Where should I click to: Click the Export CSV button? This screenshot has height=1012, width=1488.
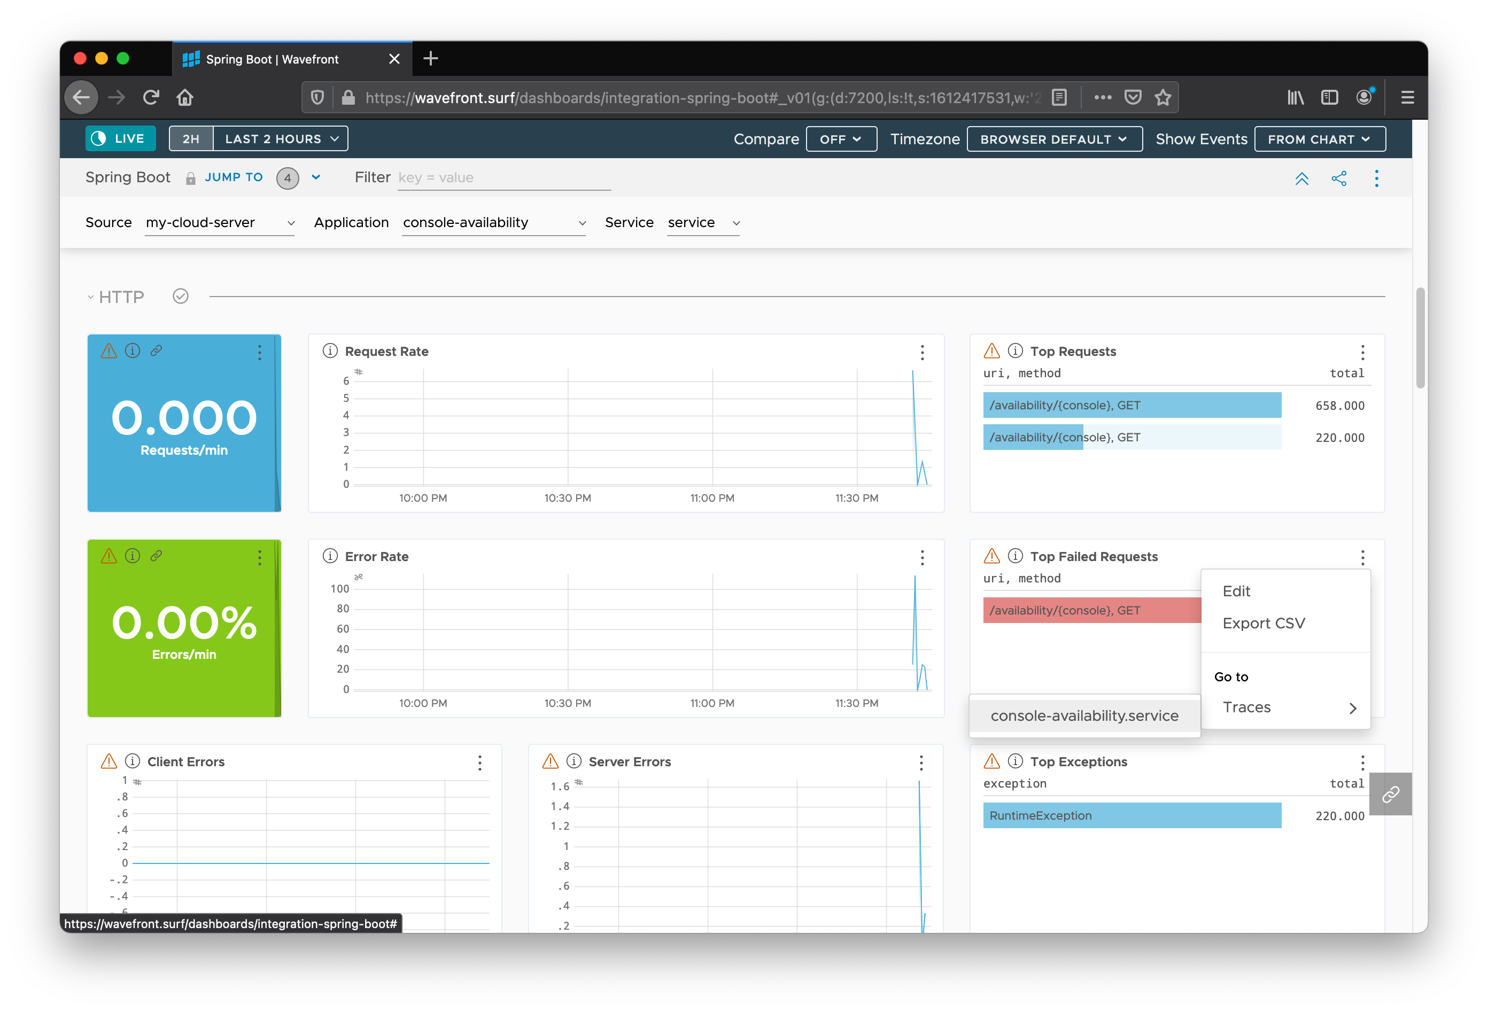[1263, 622]
